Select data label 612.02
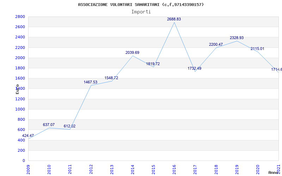The width and height of the screenshot is (282, 176). tap(69, 126)
